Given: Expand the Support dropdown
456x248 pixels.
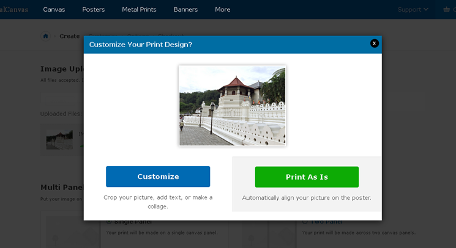Looking at the screenshot, I should (x=413, y=10).
